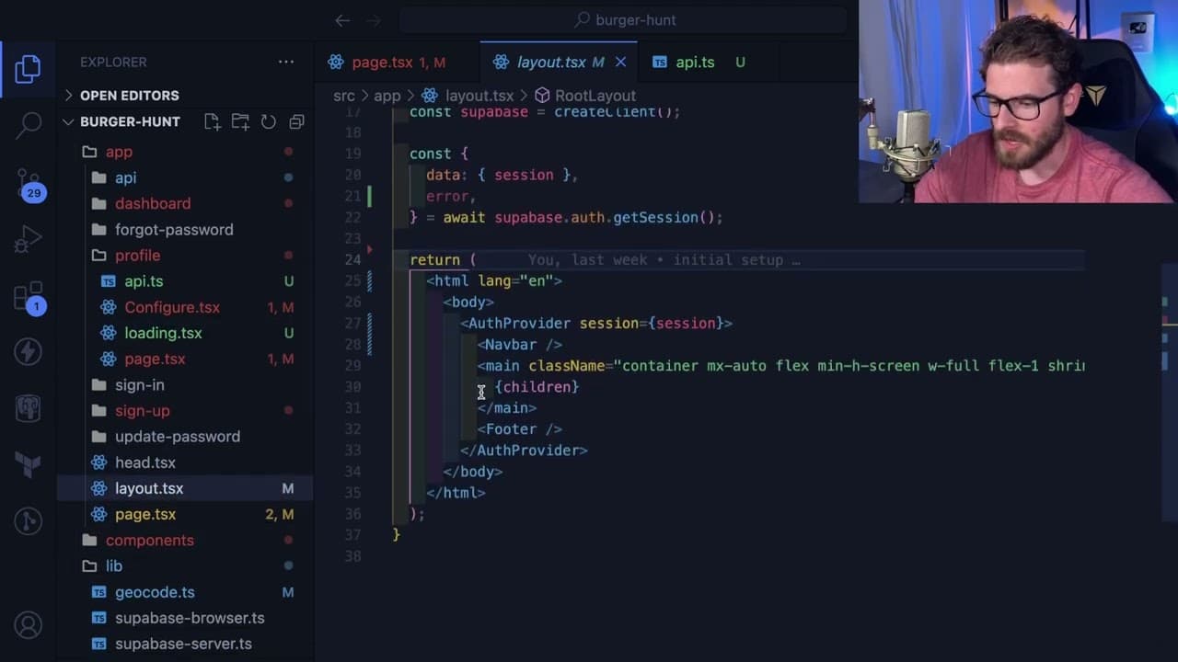Open the PostgreSQL elephant extension icon

28,408
